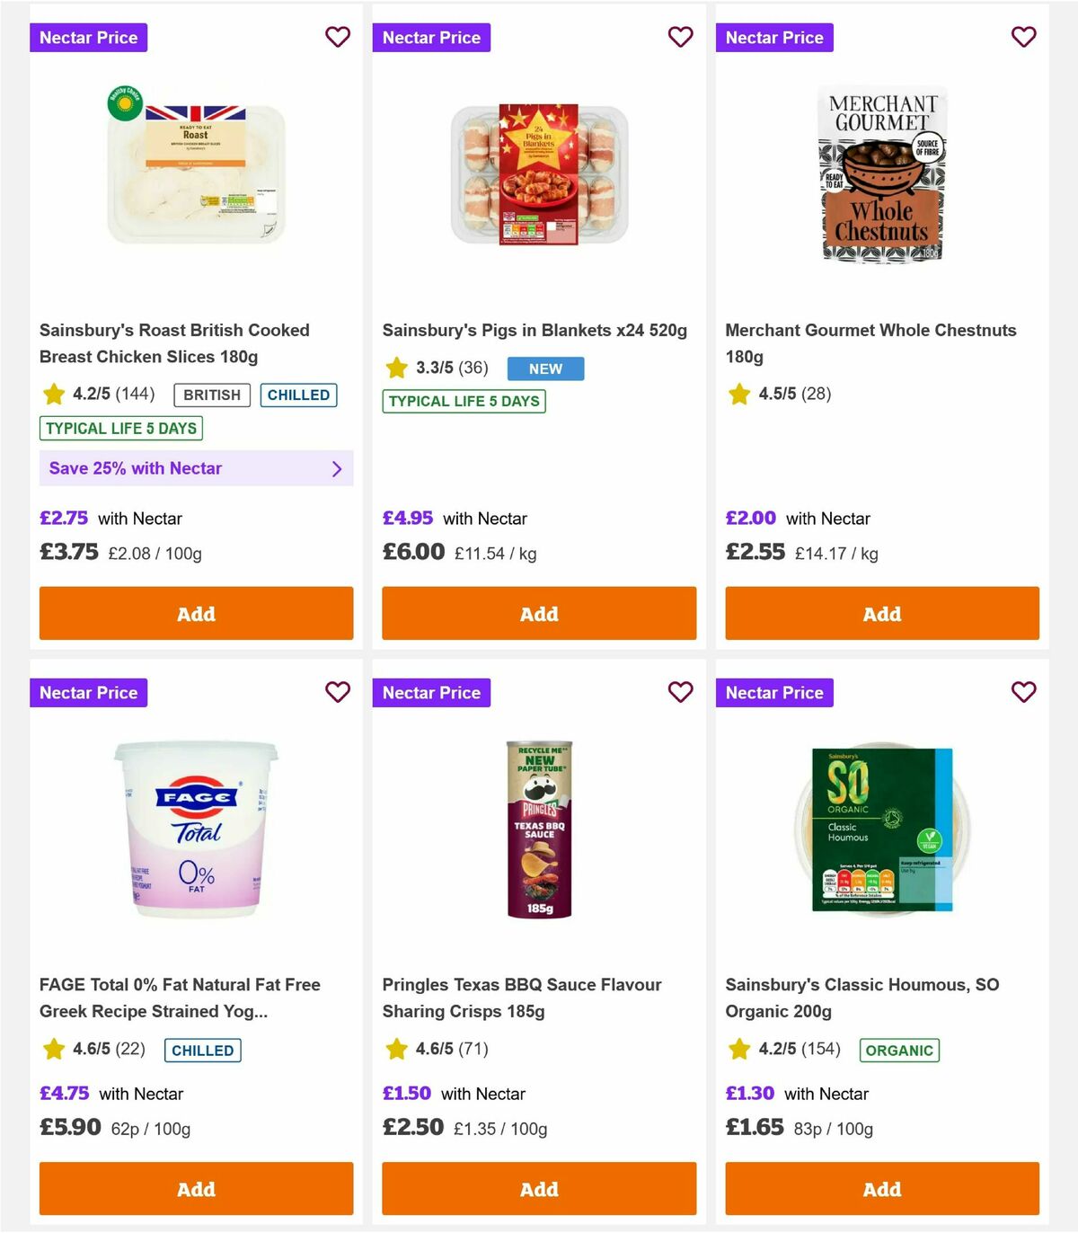Image resolution: width=1078 pixels, height=1233 pixels.
Task: Click the TYPICAL LIFE 5 DAYS label
Action: pos(120,429)
